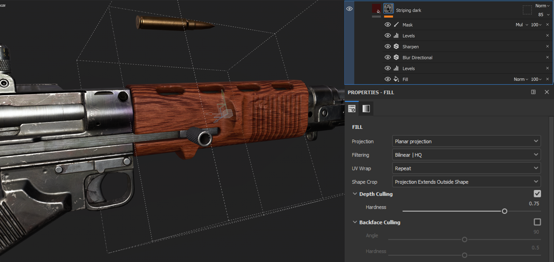Switch to the grayscale gradient properties tab
This screenshot has height=262, width=554.
coord(366,109)
